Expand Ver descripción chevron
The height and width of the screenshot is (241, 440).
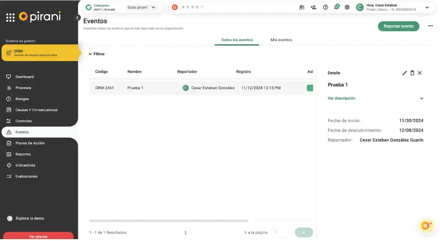(422, 98)
